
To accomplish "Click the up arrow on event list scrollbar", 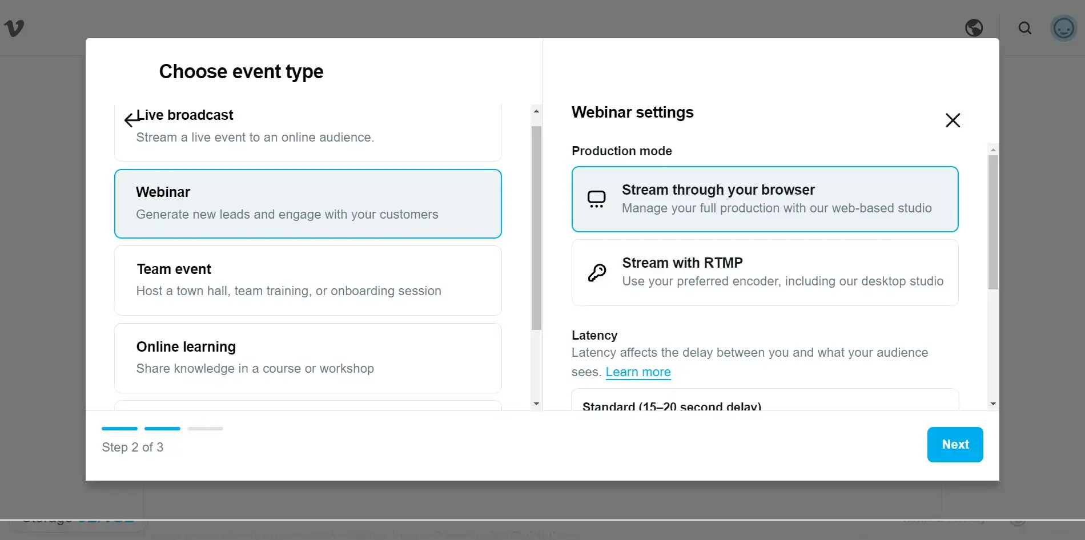I will click(x=536, y=112).
